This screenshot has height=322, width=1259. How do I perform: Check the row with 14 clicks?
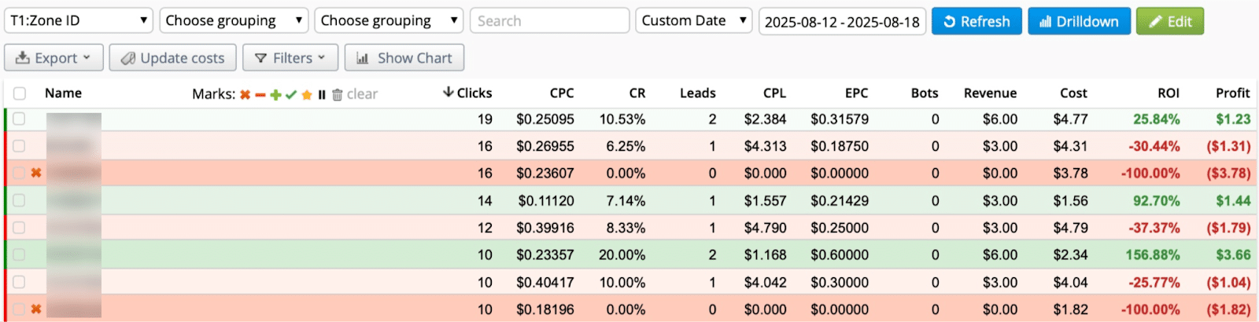click(19, 201)
